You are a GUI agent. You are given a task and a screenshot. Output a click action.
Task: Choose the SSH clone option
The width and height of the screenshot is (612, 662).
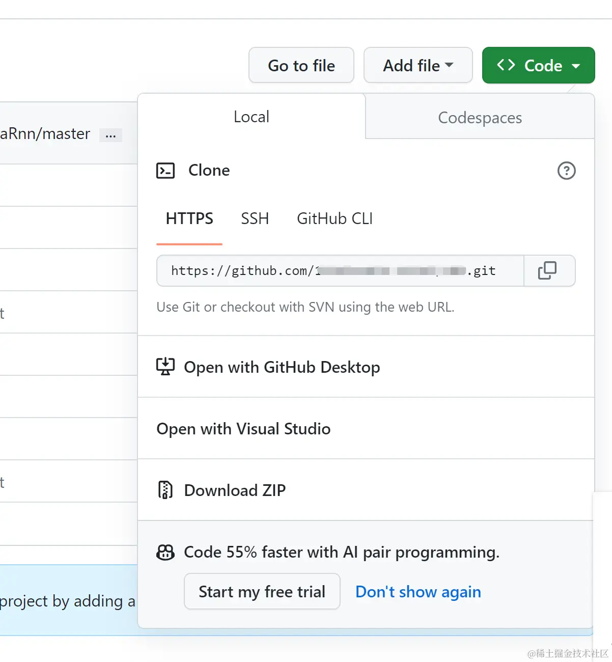coord(255,218)
